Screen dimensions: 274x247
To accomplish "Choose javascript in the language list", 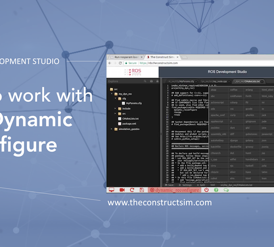I will (x=267, y=134).
